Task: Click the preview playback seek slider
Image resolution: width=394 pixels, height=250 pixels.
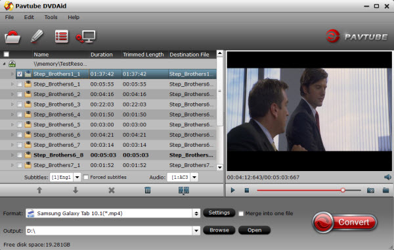Action: point(309,190)
